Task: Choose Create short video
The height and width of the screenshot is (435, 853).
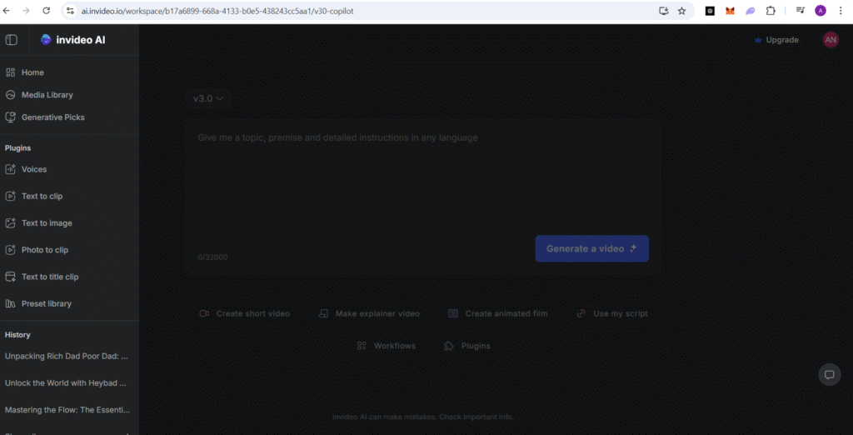Action: click(x=244, y=313)
